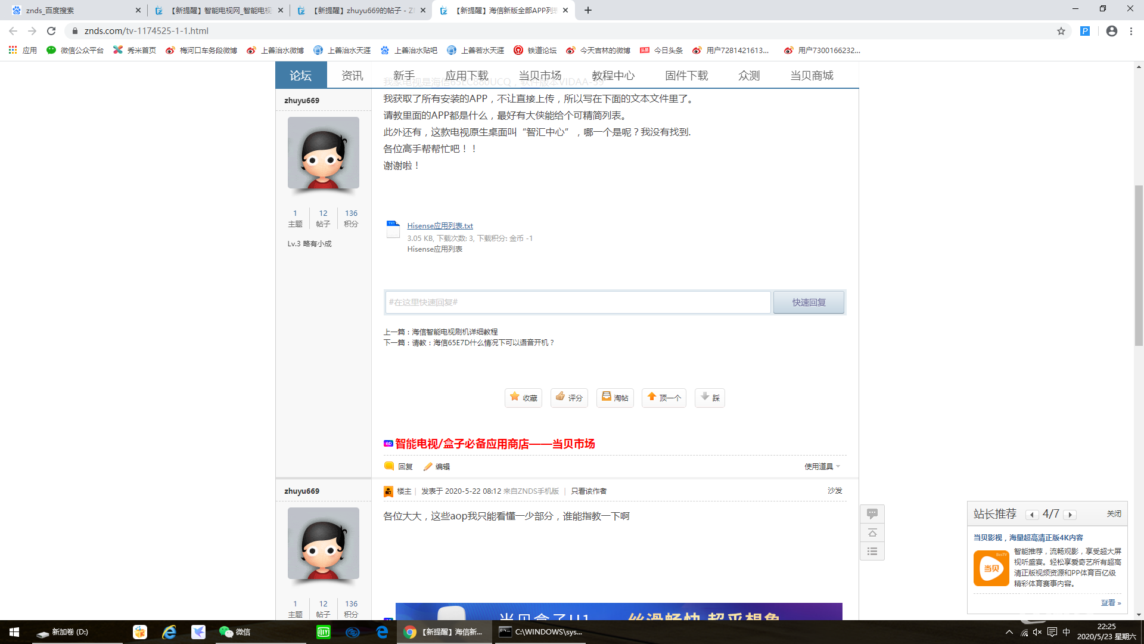1144x644 pixels.
Task: Open 当贝影视 recommendation title link
Action: [1028, 537]
